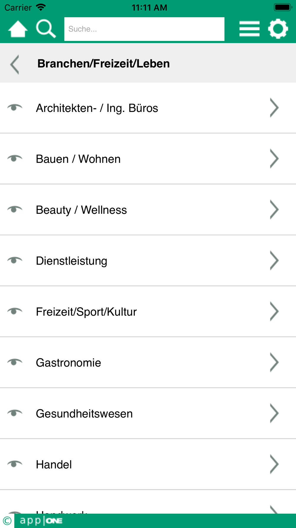The width and height of the screenshot is (296, 528).
Task: Click the Suche... search field
Action: [144, 29]
